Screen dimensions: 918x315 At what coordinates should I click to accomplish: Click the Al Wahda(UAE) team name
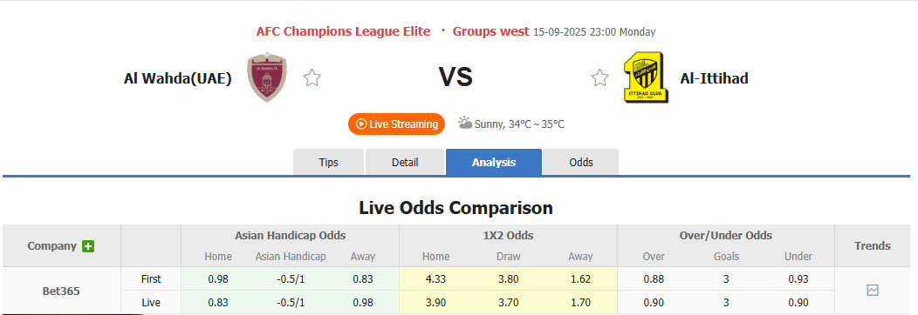[177, 78]
